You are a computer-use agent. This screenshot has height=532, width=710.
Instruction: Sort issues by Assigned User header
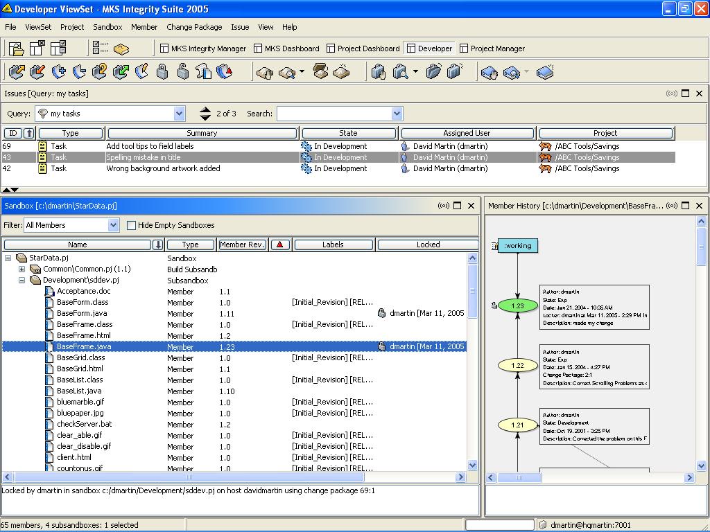(467, 133)
